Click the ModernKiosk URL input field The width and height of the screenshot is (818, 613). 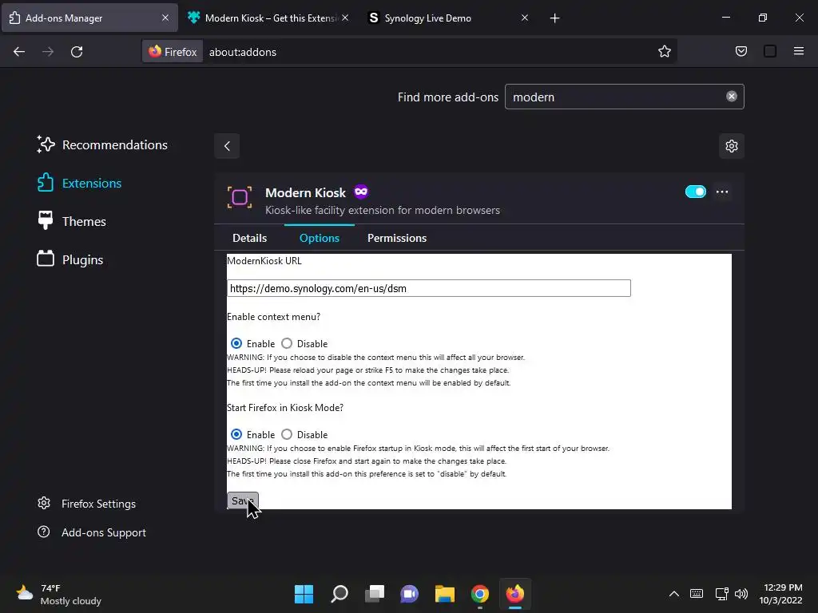(x=429, y=288)
